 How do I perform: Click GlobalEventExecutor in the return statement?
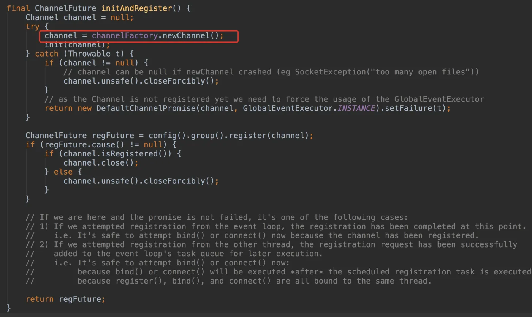tap(288, 108)
